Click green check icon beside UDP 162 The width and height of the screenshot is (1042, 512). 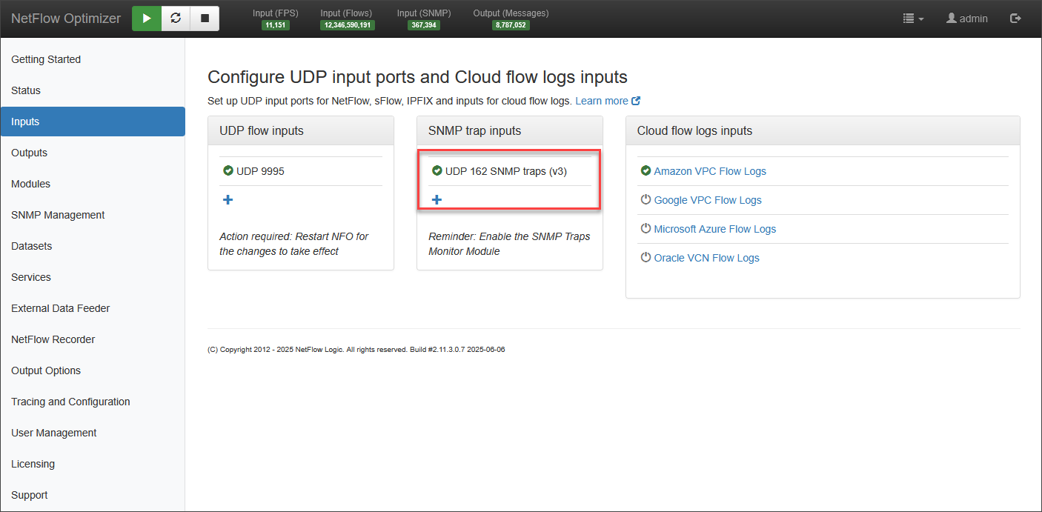pyautogui.click(x=437, y=171)
